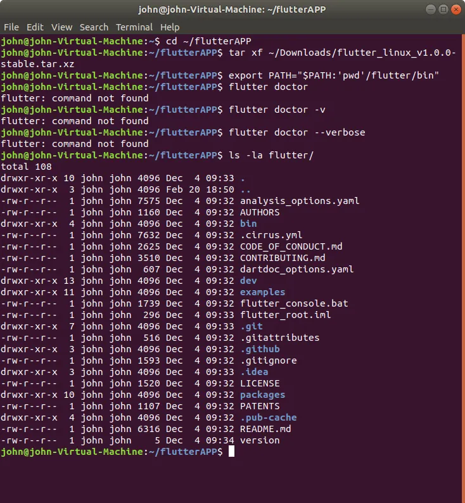The width and height of the screenshot is (465, 503).
Task: Click the 'flutter doctor --verbose' command text
Action: pyautogui.click(x=296, y=132)
